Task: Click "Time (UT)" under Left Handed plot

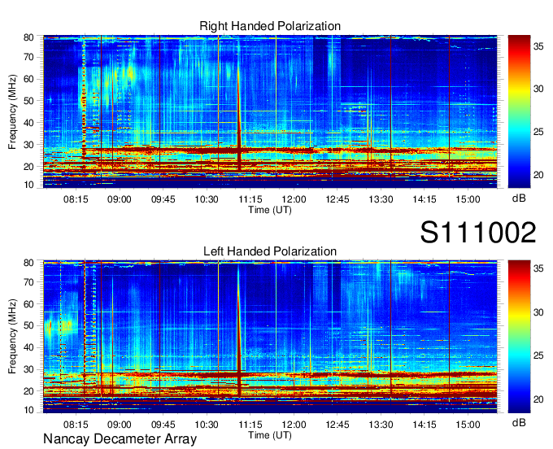Action: 270,435
